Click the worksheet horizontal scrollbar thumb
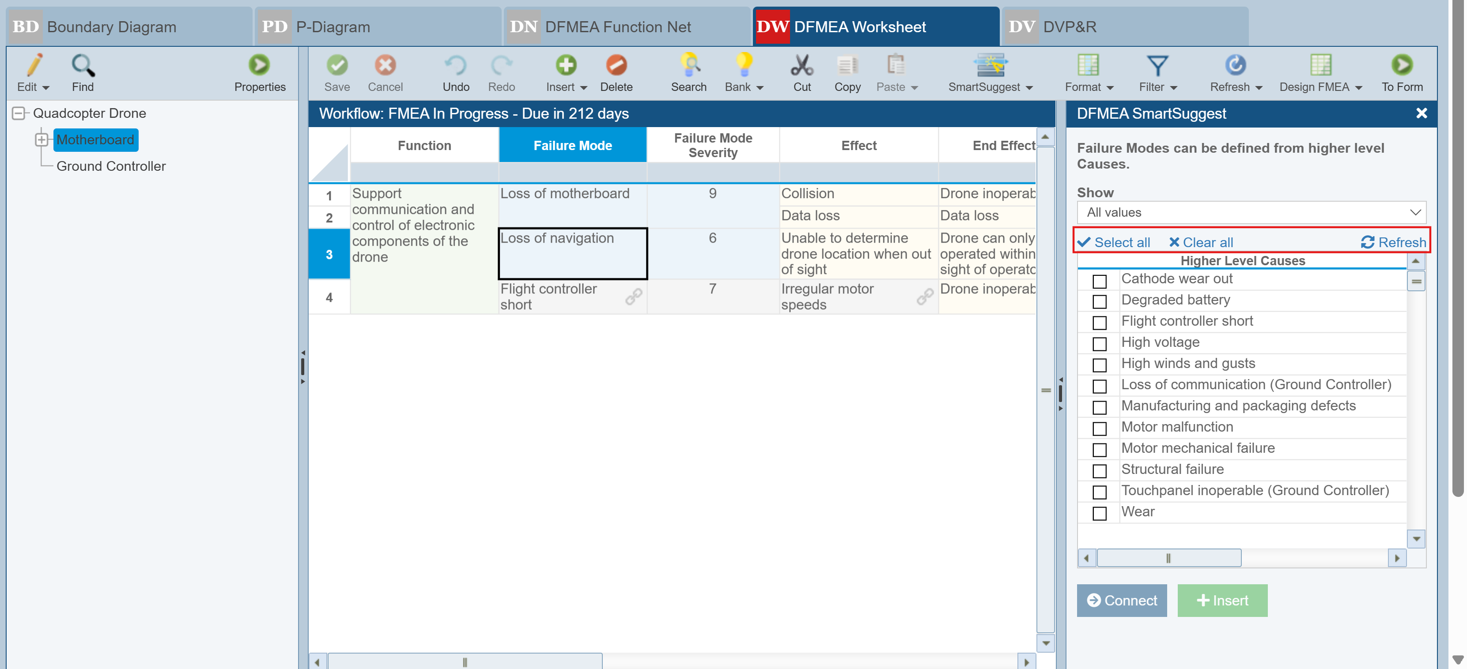1467x669 pixels. [465, 661]
